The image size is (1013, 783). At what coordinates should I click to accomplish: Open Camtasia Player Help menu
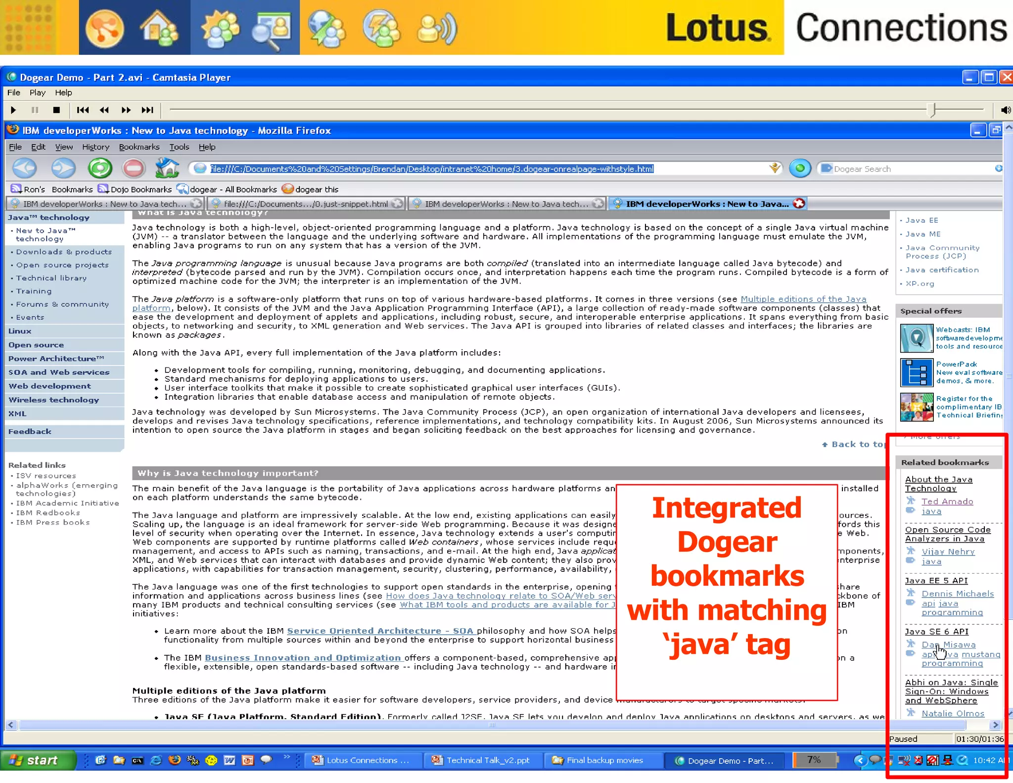63,92
